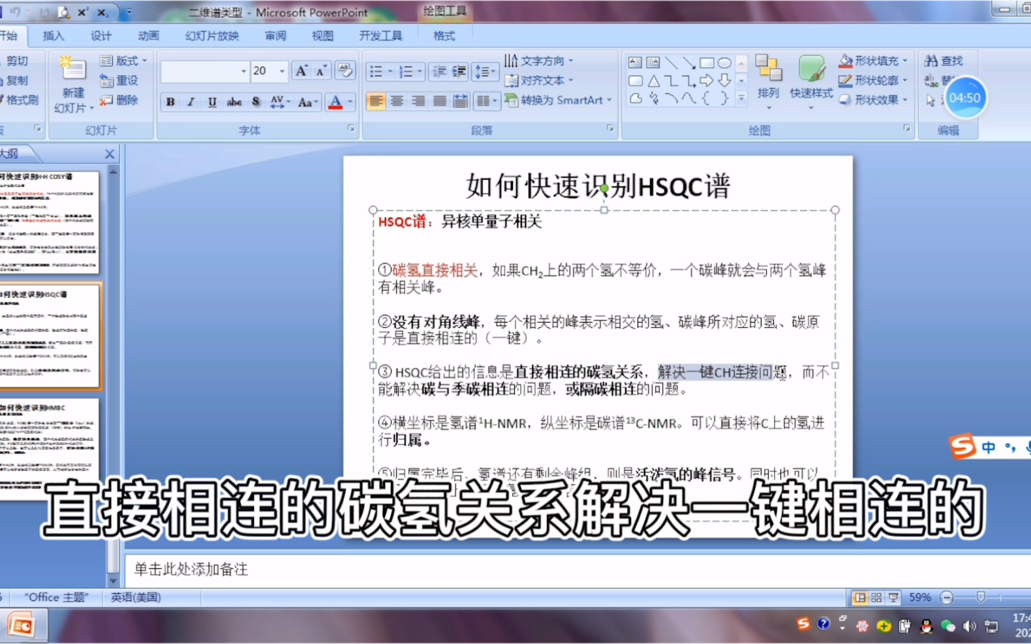
Task: Toggle text shadow button
Action: coord(256,102)
